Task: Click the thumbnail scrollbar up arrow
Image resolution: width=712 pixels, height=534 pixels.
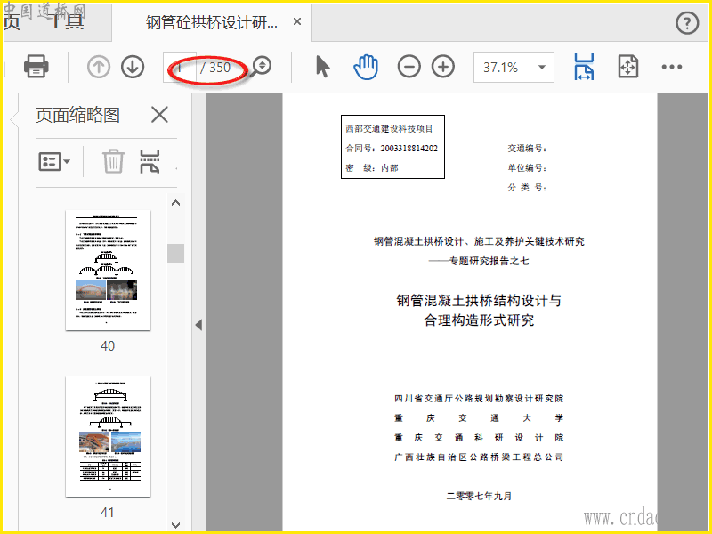Action: click(175, 203)
